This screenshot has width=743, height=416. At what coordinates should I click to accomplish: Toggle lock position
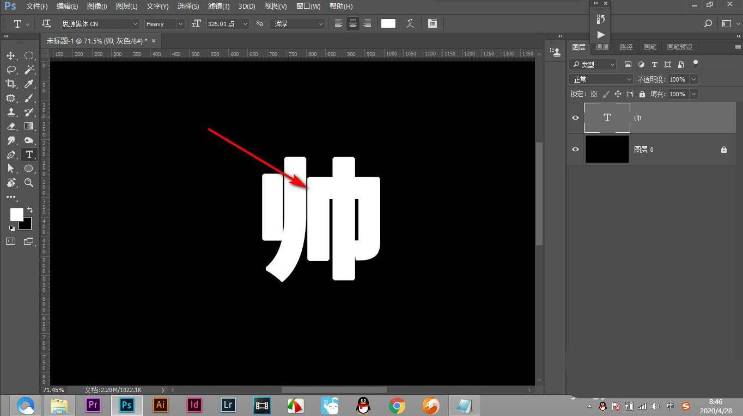618,94
